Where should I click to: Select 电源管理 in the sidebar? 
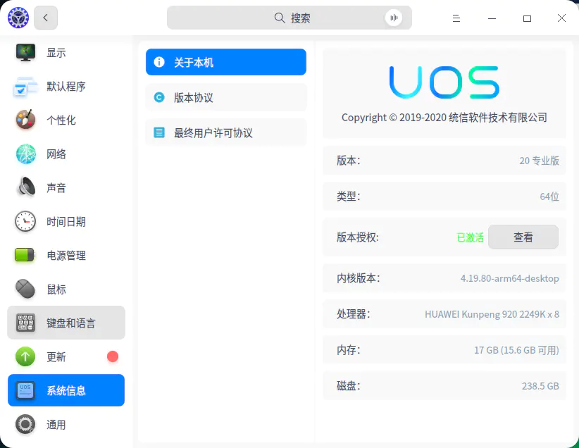pyautogui.click(x=66, y=255)
